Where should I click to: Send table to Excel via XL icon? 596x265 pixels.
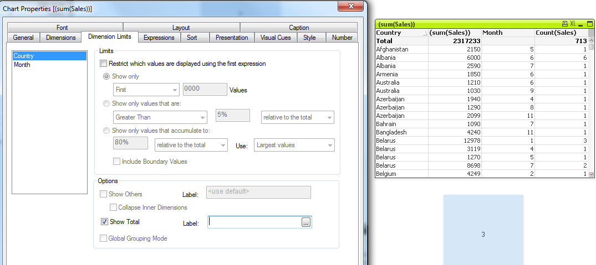pos(573,24)
